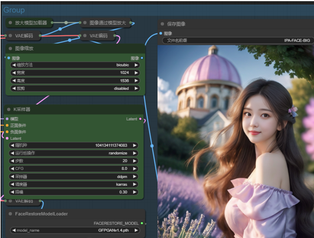Decrease the CFG value with left arrow
The width and height of the screenshot is (314, 238).
12,169
